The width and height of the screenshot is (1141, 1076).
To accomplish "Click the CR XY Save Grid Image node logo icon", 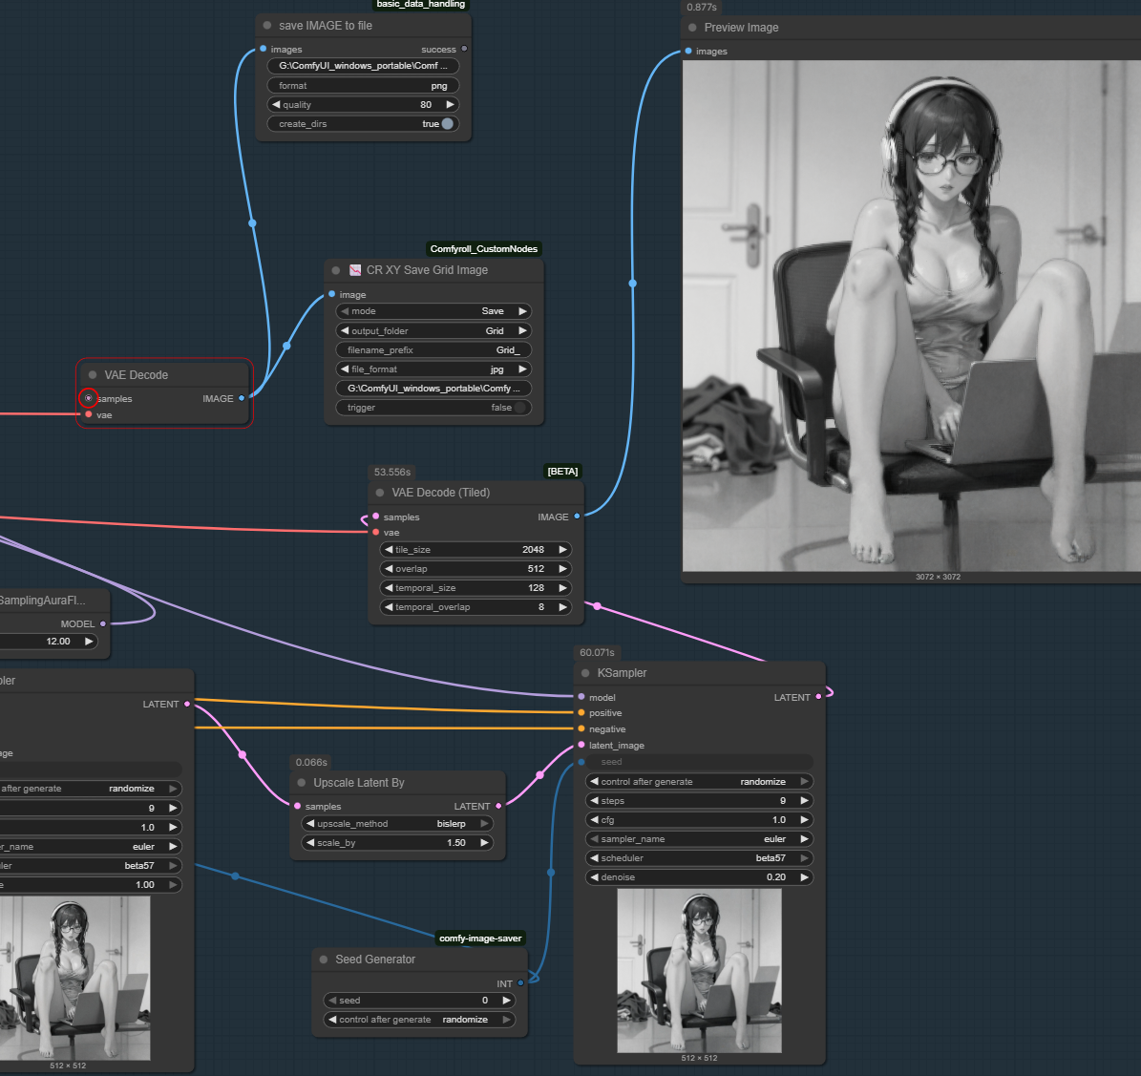I will (355, 270).
